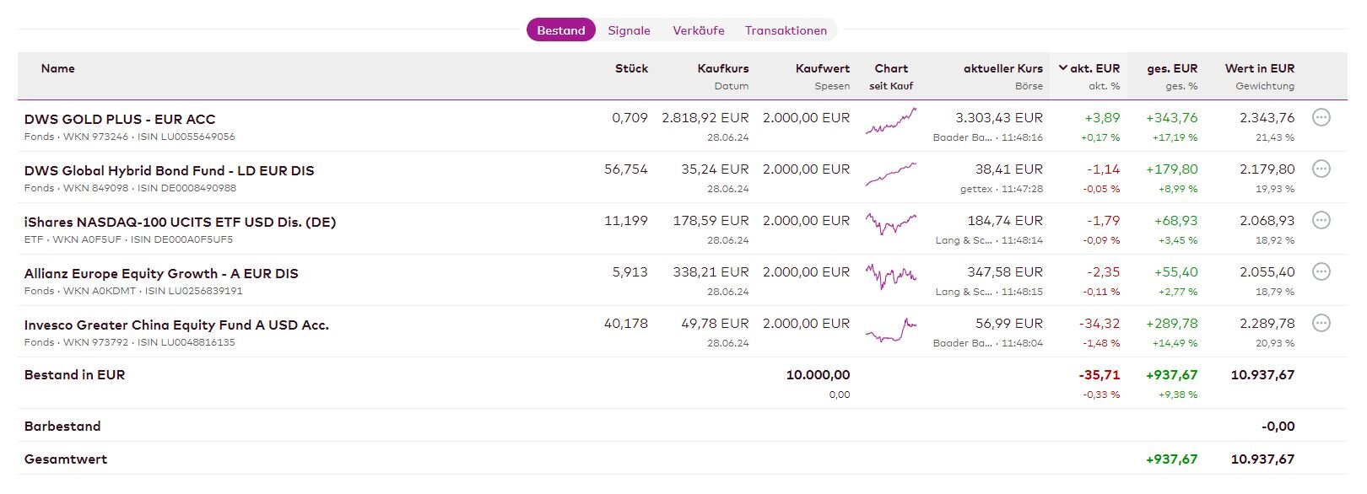Sort by Wert in EUR column
The width and height of the screenshot is (1367, 494).
point(1259,69)
